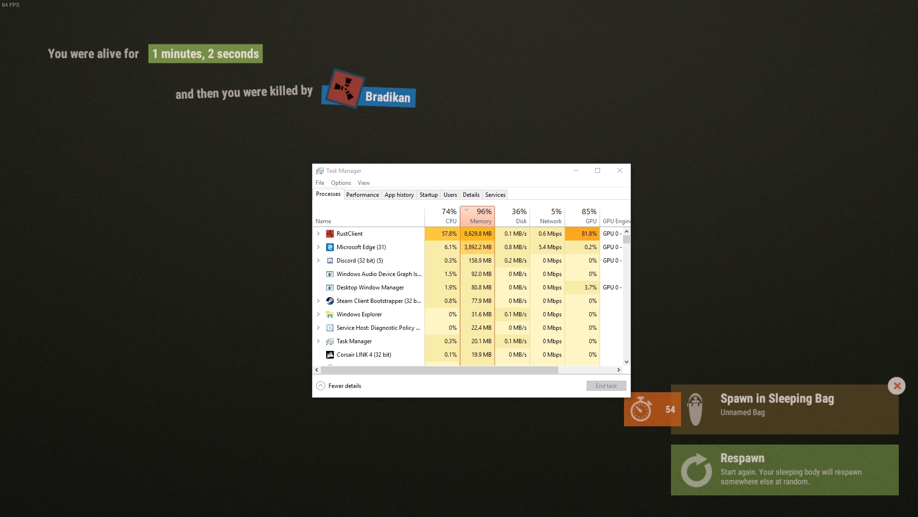Dismiss the sleeping bag with the red X
918x517 pixels.
pyautogui.click(x=897, y=386)
